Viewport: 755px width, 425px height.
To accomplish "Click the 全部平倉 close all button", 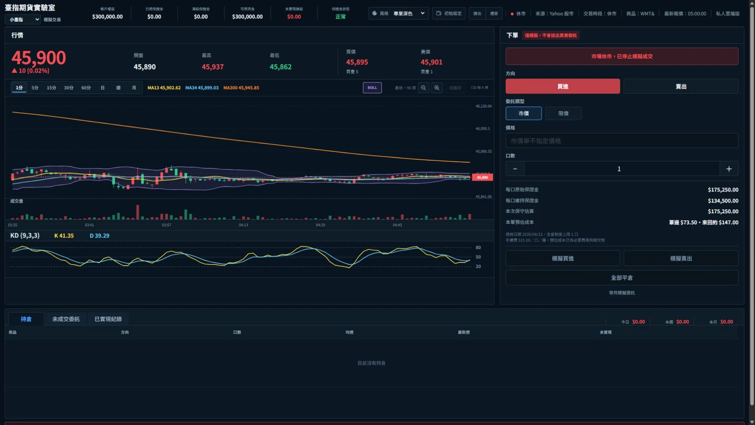I will pyautogui.click(x=621, y=278).
